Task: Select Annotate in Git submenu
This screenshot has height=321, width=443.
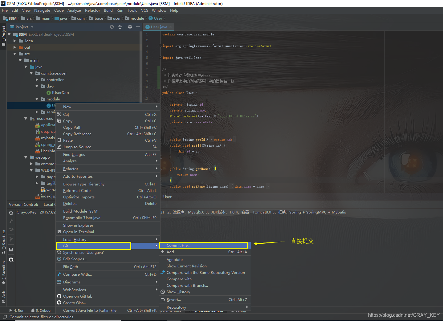Action: point(205,259)
